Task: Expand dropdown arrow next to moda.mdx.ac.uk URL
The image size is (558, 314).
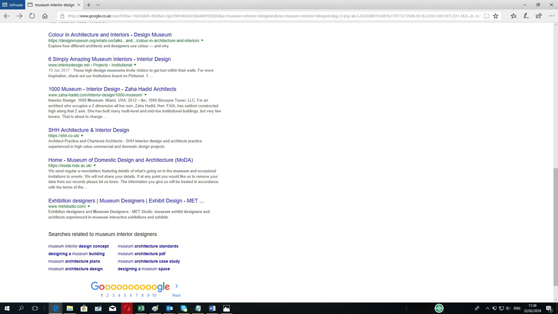Action: click(94, 166)
